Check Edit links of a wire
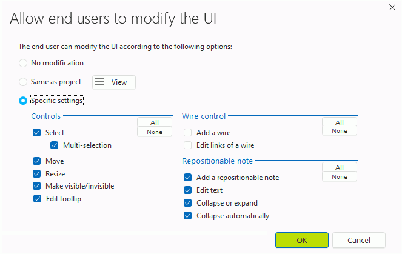 coord(188,145)
